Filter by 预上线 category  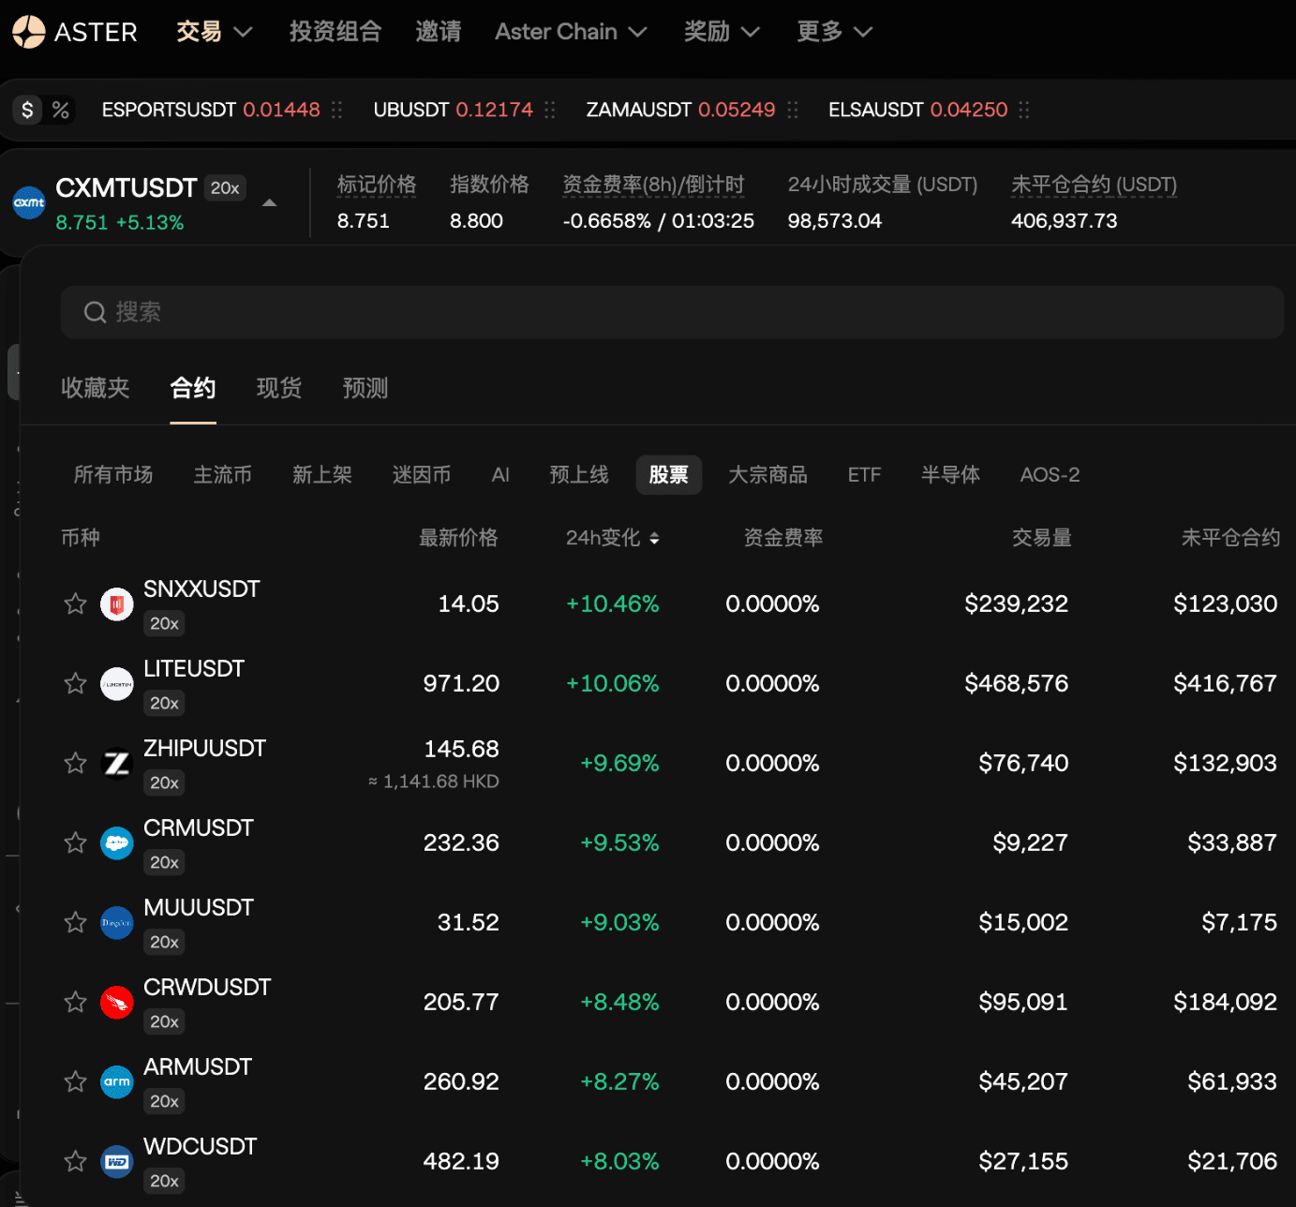pos(579,475)
